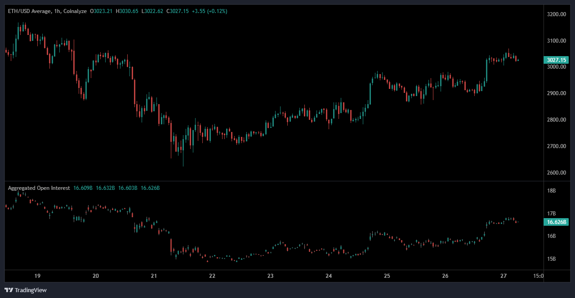Click date 23 on the time axis
The height and width of the screenshot is (298, 575).
click(x=270, y=276)
